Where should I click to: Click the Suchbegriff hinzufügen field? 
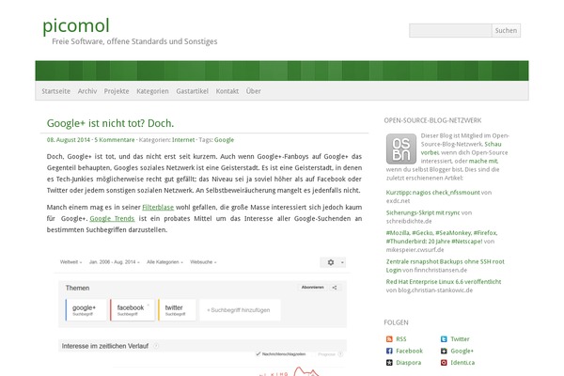240,310
